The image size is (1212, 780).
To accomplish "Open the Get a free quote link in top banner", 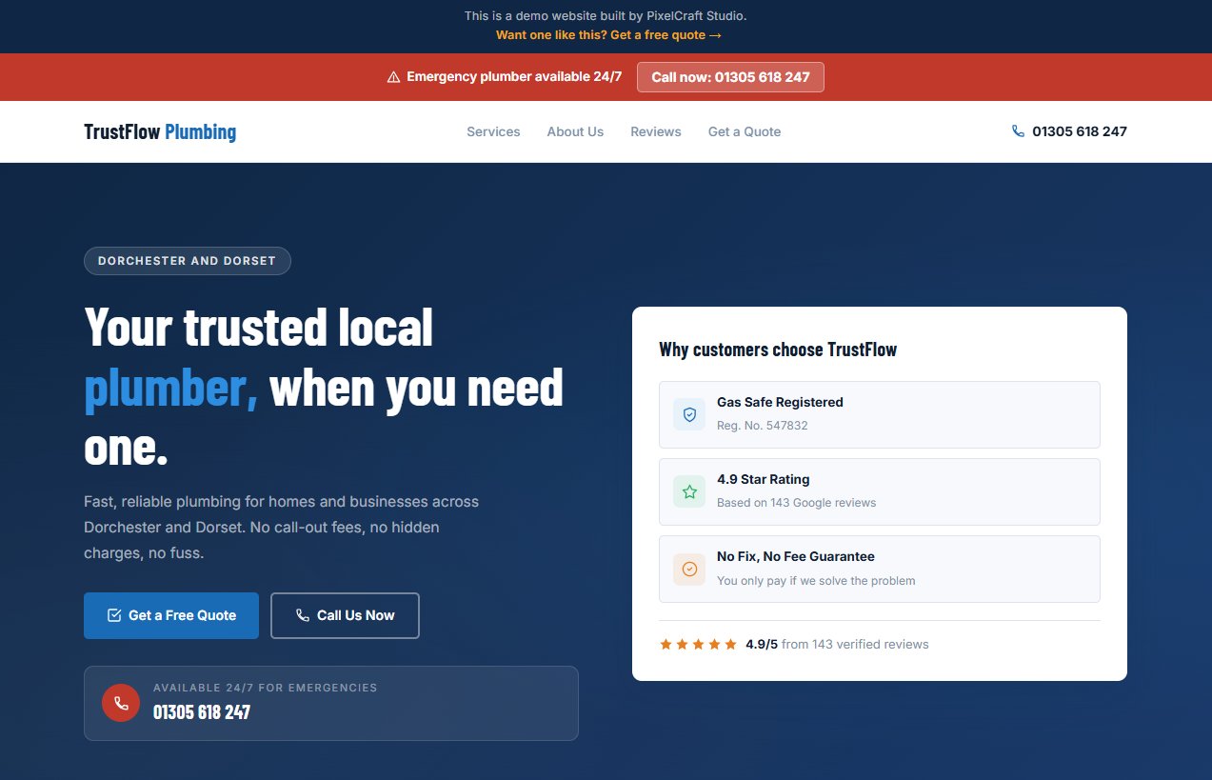I will click(x=606, y=34).
